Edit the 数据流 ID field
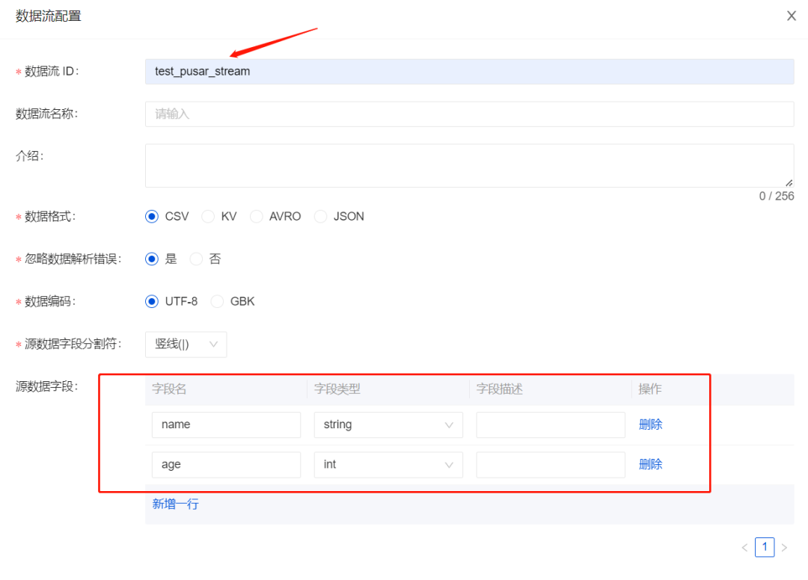Image resolution: width=808 pixels, height=580 pixels. [x=469, y=72]
